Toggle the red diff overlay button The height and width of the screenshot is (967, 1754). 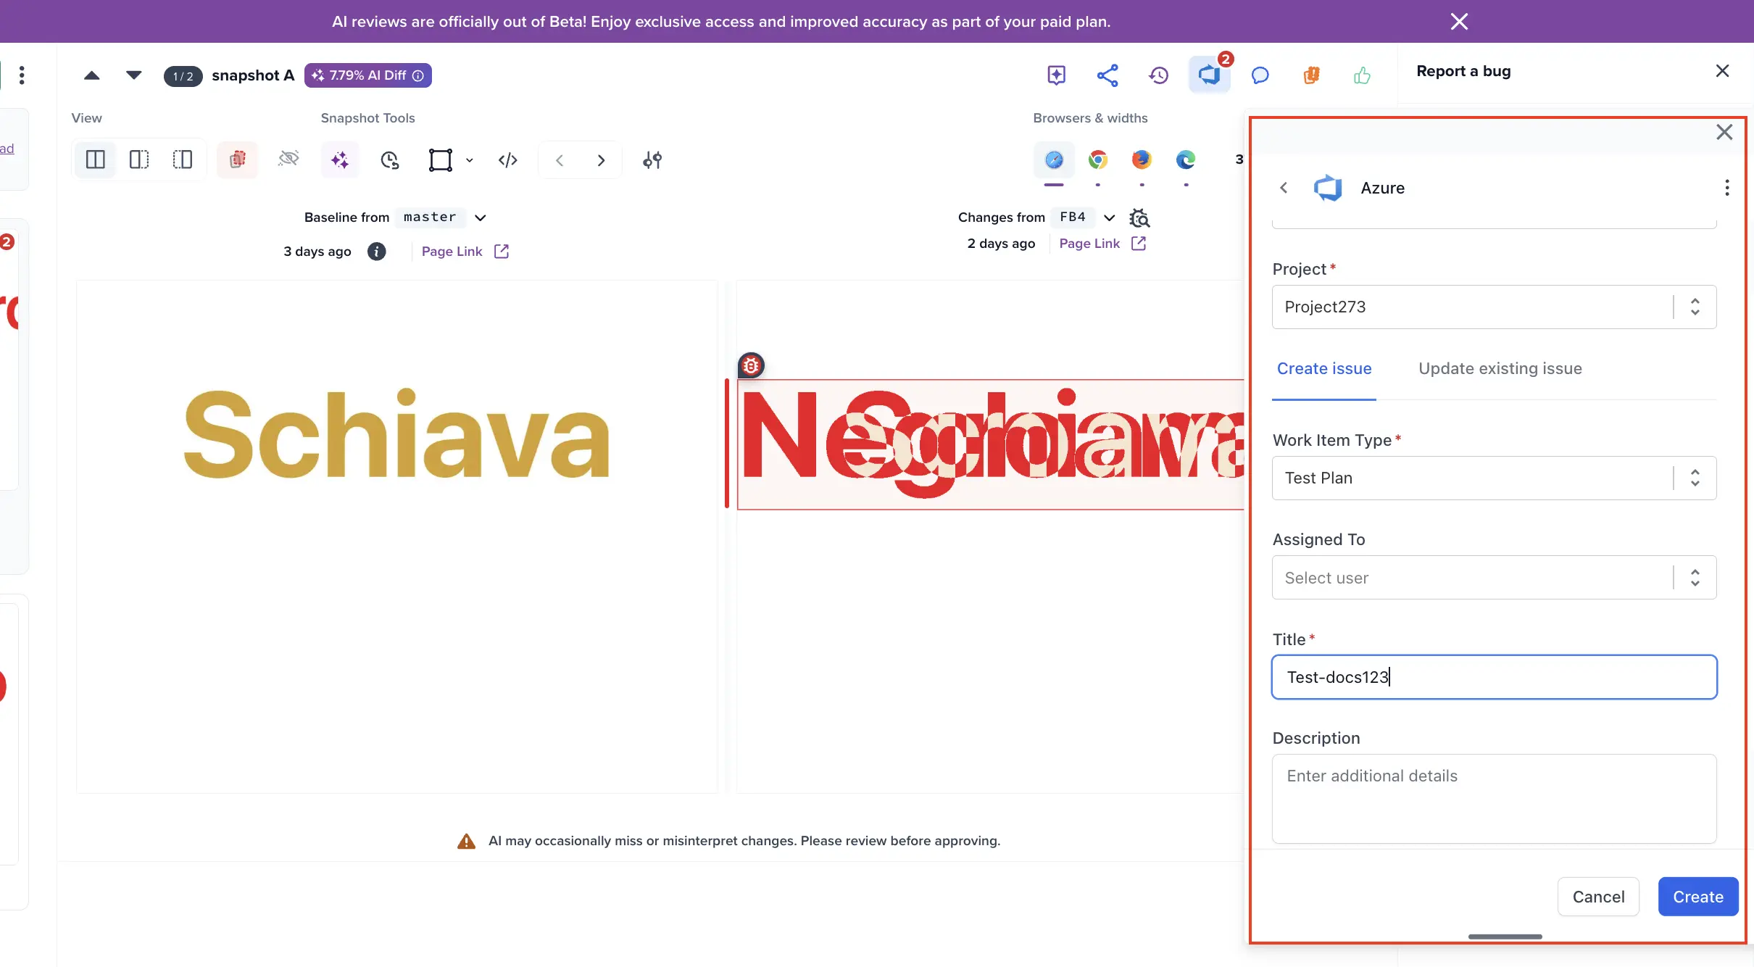click(238, 159)
